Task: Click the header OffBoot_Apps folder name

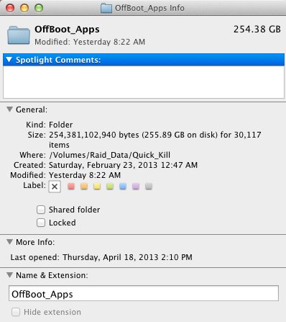Action: (x=67, y=30)
